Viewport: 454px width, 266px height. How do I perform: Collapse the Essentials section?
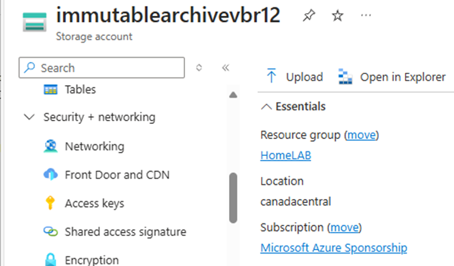tap(266, 106)
